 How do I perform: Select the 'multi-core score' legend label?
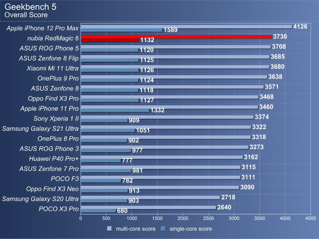[136, 229]
